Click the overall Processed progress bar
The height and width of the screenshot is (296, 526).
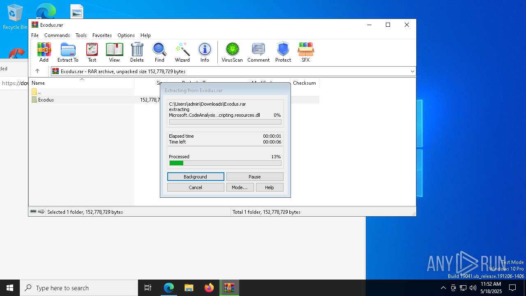pos(225,163)
